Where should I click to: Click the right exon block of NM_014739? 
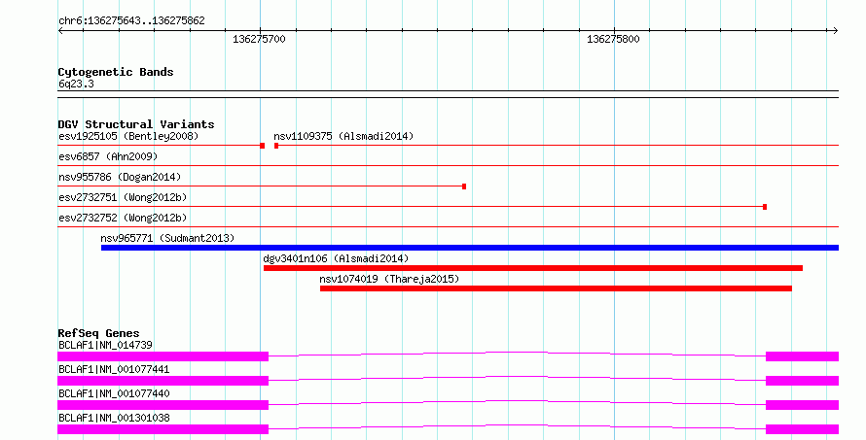tap(802, 356)
